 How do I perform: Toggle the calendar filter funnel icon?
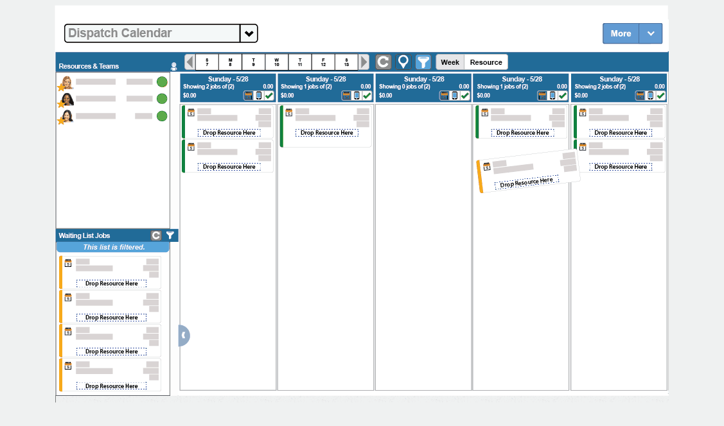click(x=423, y=62)
